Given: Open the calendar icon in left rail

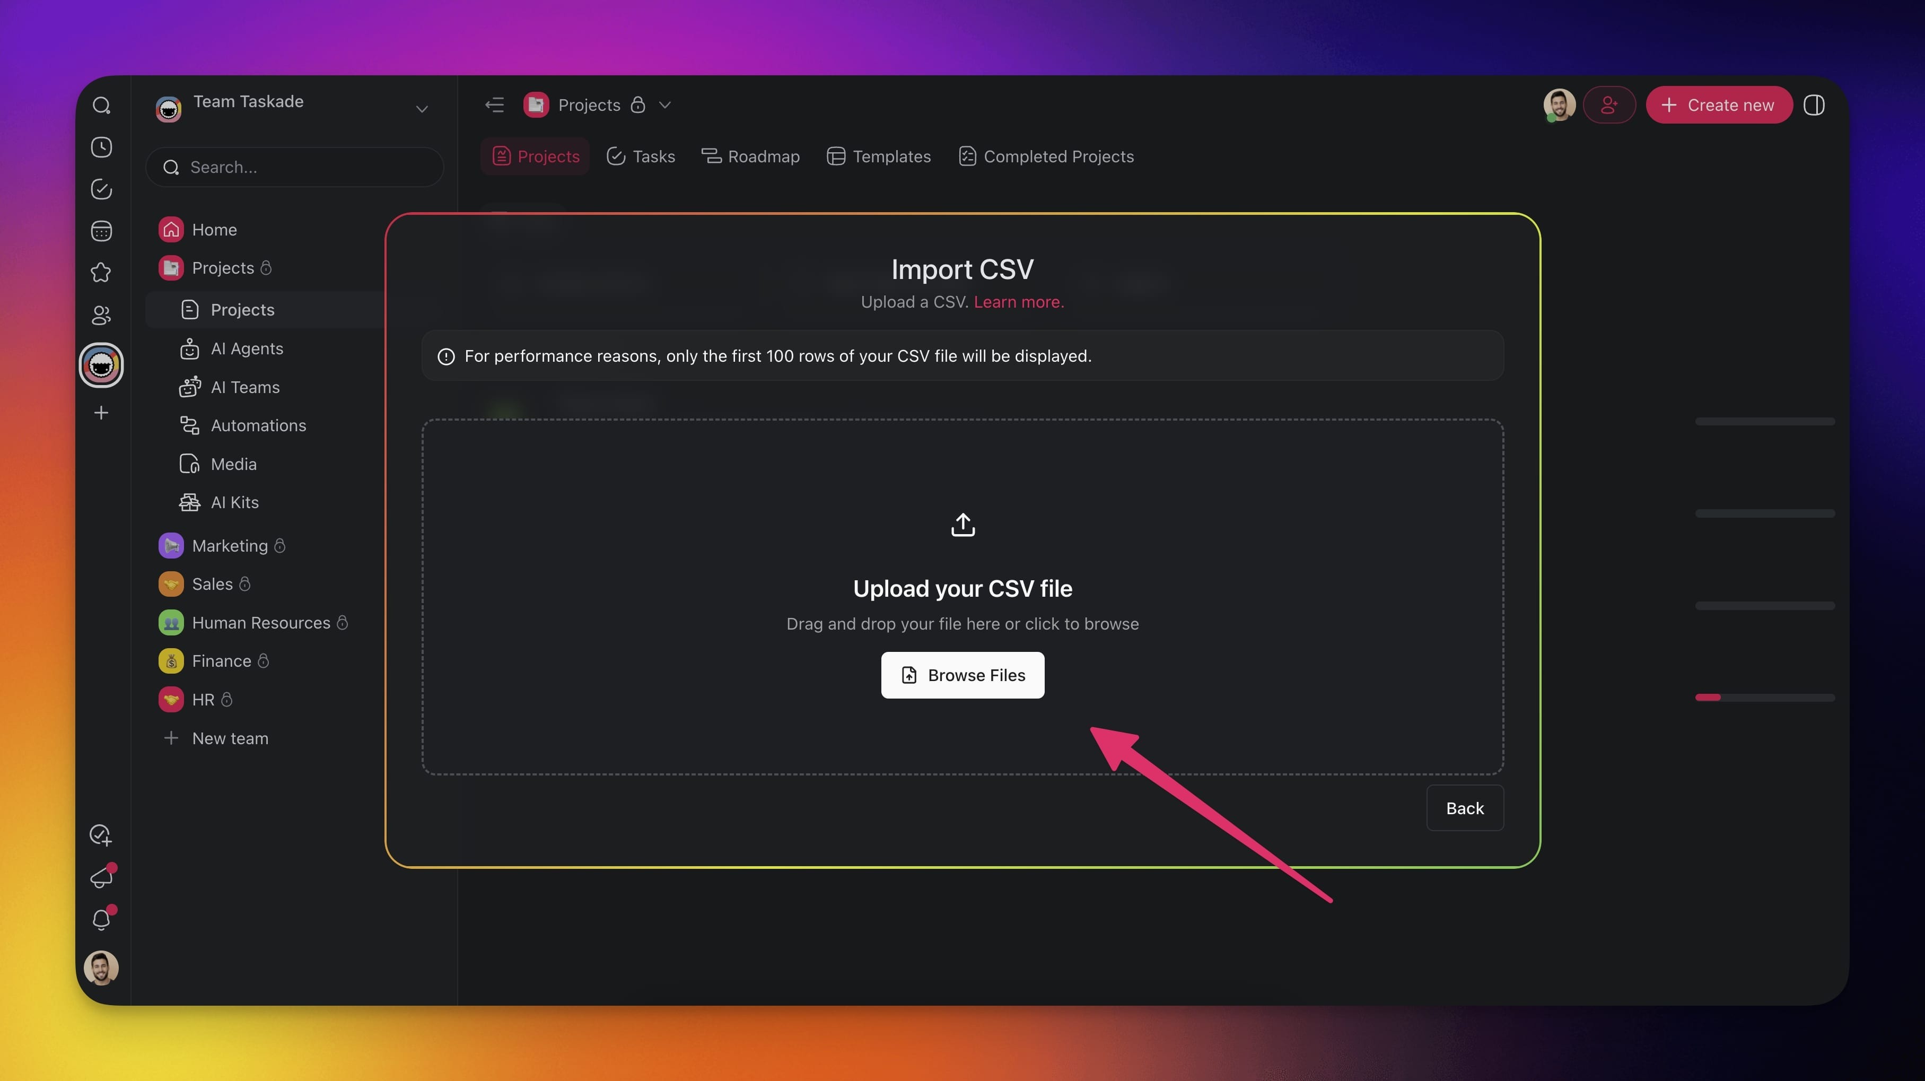Looking at the screenshot, I should click(x=102, y=231).
